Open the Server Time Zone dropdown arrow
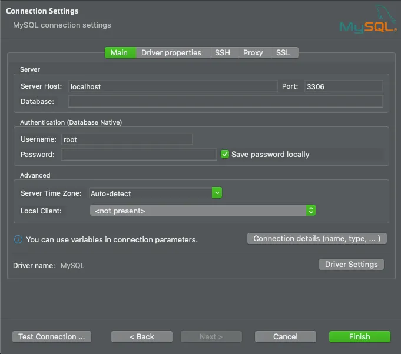Screen dimensions: 401x354 point(217,193)
